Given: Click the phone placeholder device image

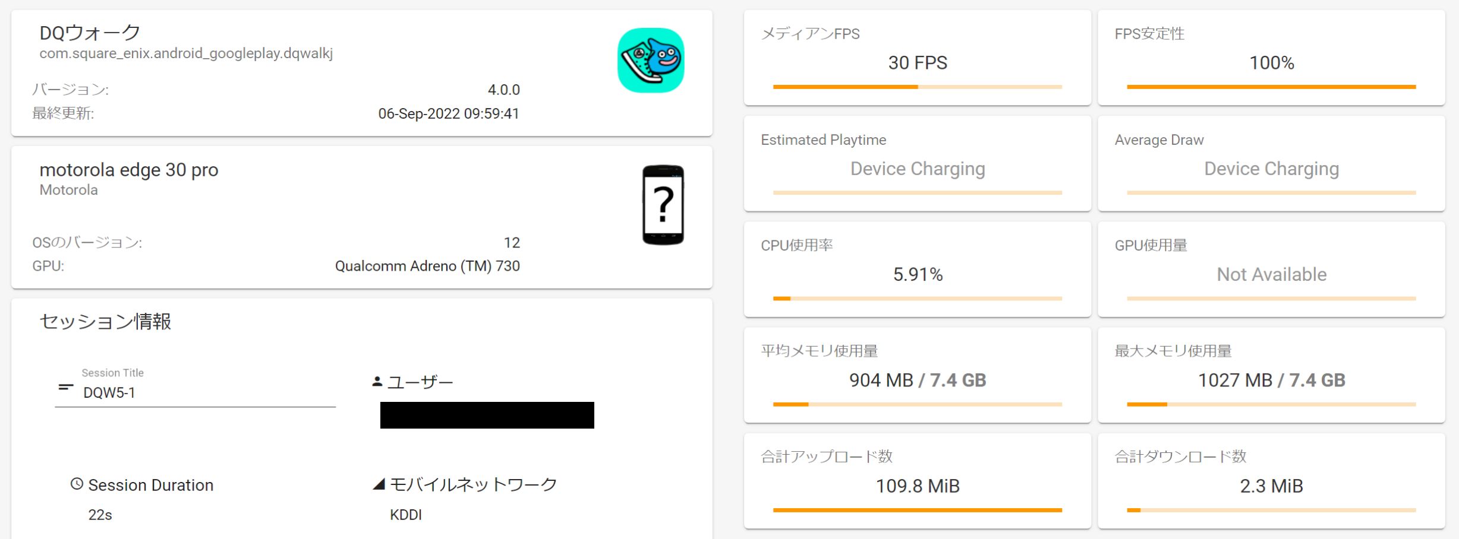Looking at the screenshot, I should 663,205.
